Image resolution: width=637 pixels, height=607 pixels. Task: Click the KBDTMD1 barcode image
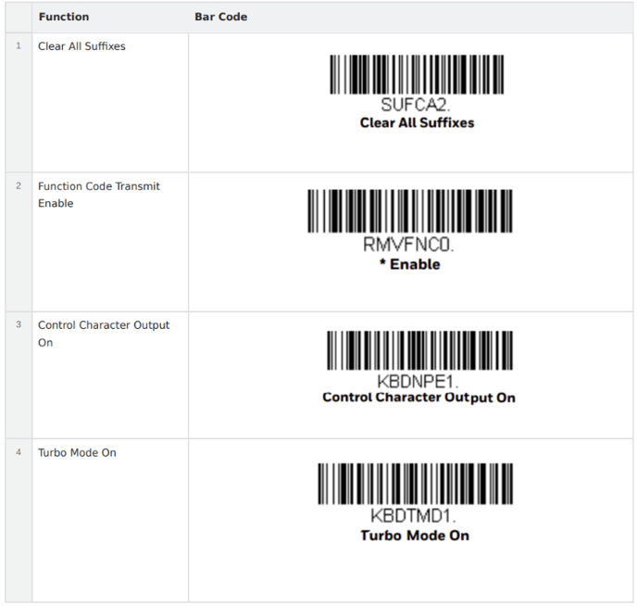point(414,484)
